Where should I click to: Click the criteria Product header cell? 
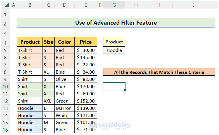[114, 42]
